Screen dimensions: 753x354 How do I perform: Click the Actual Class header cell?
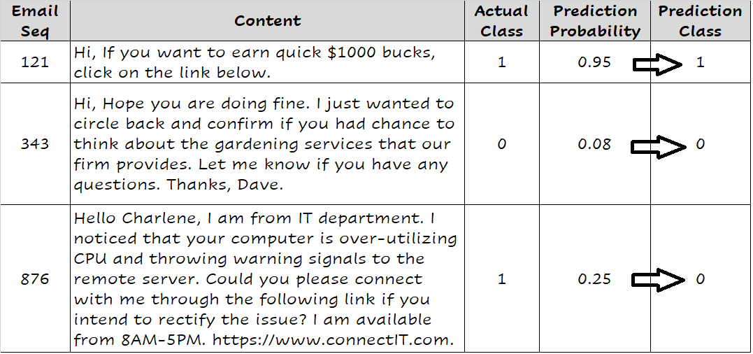pos(501,21)
